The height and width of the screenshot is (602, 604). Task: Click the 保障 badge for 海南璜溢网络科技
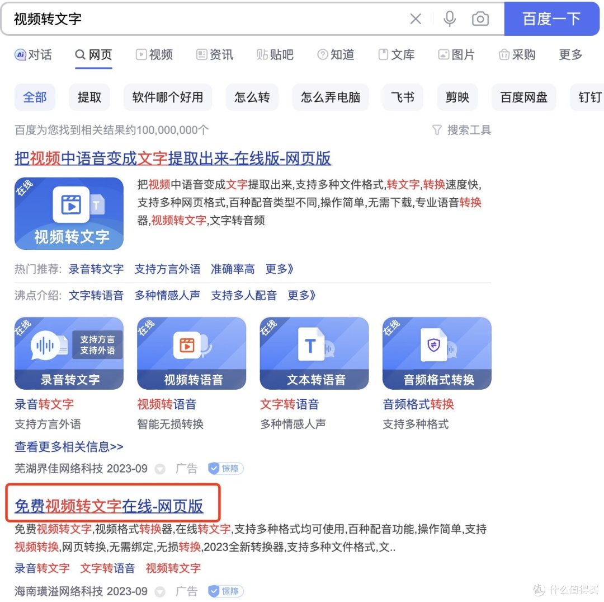[x=226, y=591]
